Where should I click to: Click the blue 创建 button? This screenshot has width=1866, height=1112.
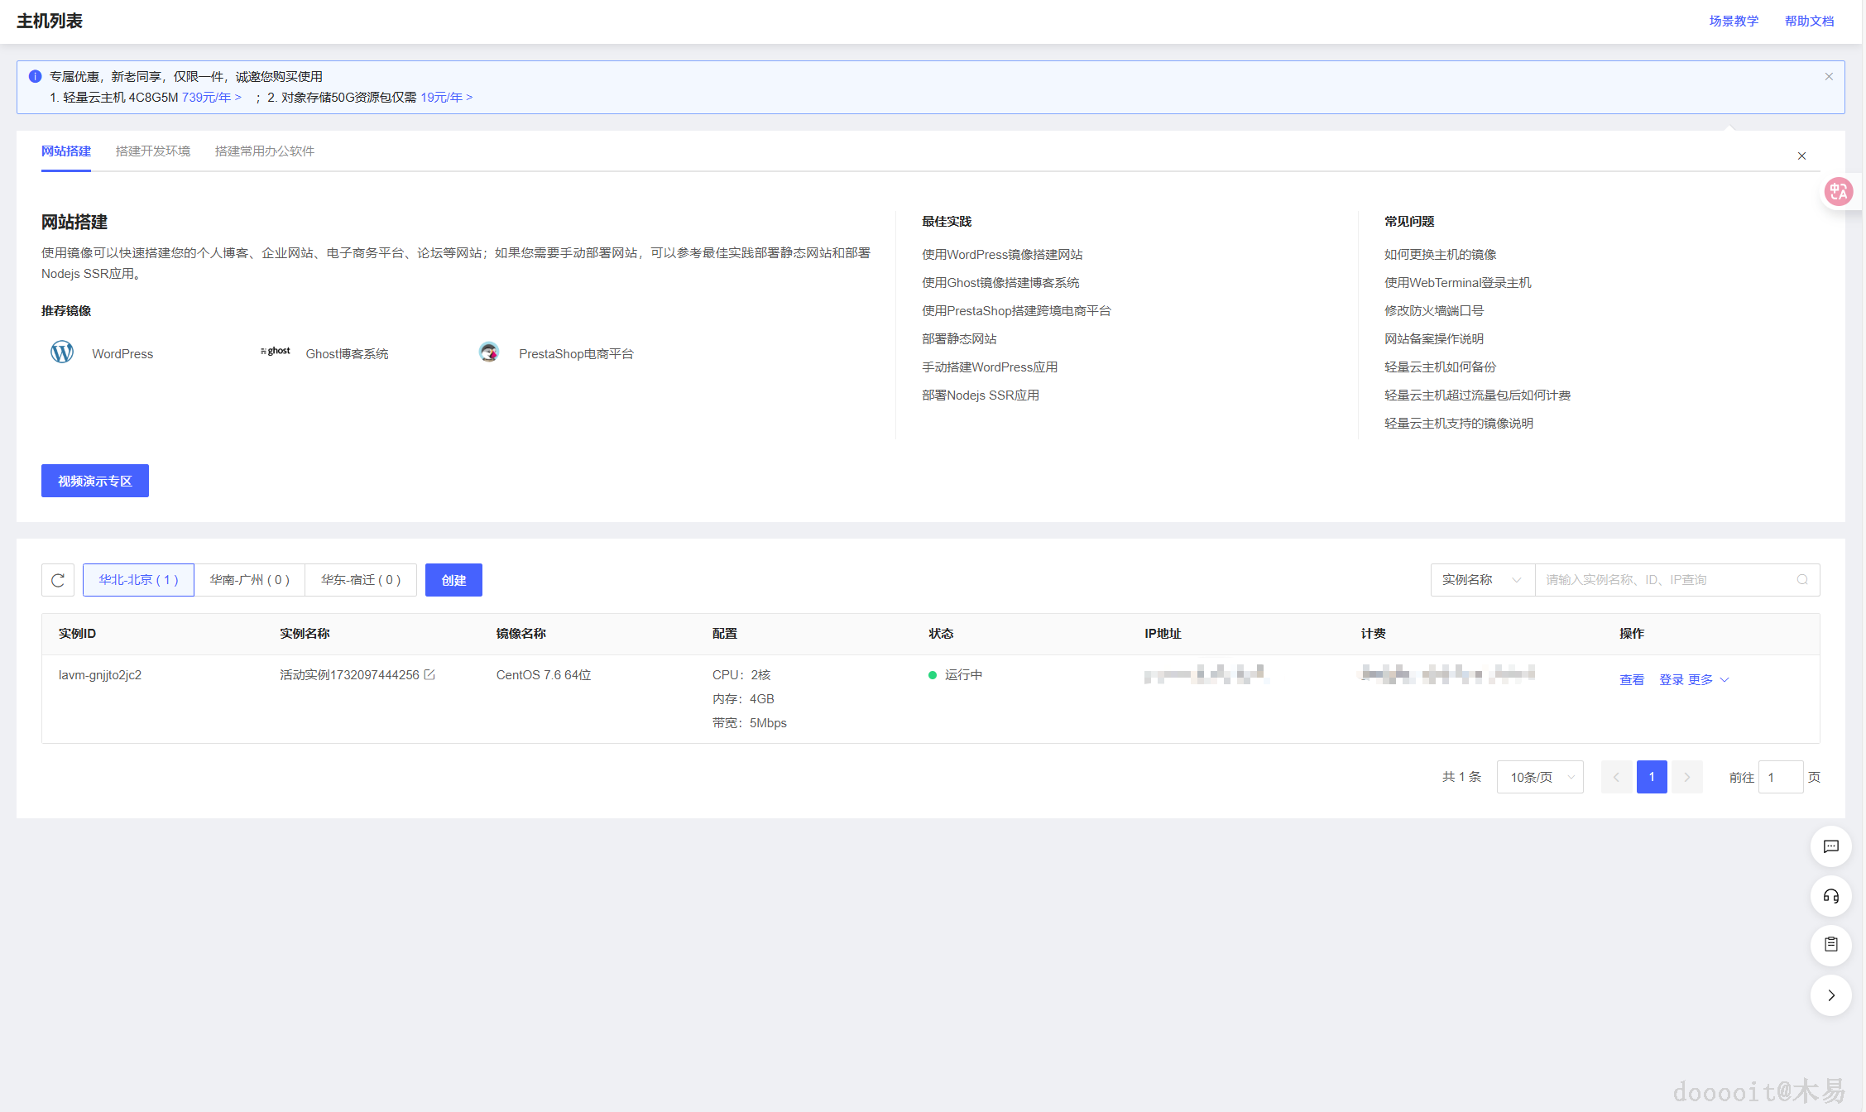point(453,580)
